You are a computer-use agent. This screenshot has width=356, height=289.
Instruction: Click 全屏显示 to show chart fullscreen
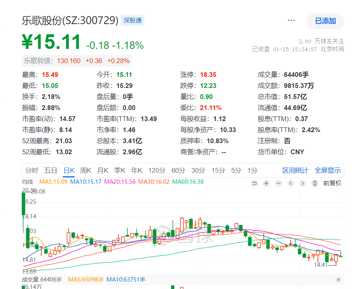(328, 170)
